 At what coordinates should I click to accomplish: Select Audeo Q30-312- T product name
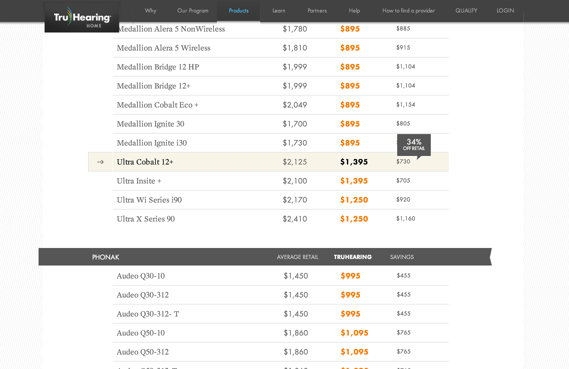pyautogui.click(x=148, y=314)
